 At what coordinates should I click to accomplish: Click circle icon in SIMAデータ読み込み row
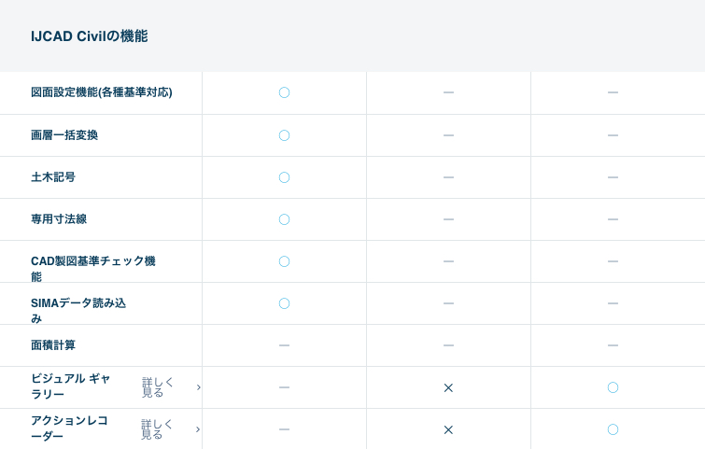284,303
